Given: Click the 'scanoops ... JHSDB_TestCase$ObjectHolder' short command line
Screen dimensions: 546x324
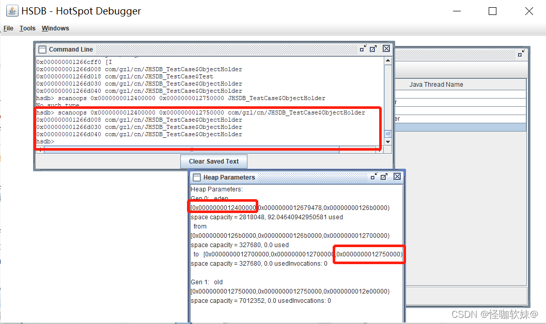Looking at the screenshot, I should pos(181,99).
